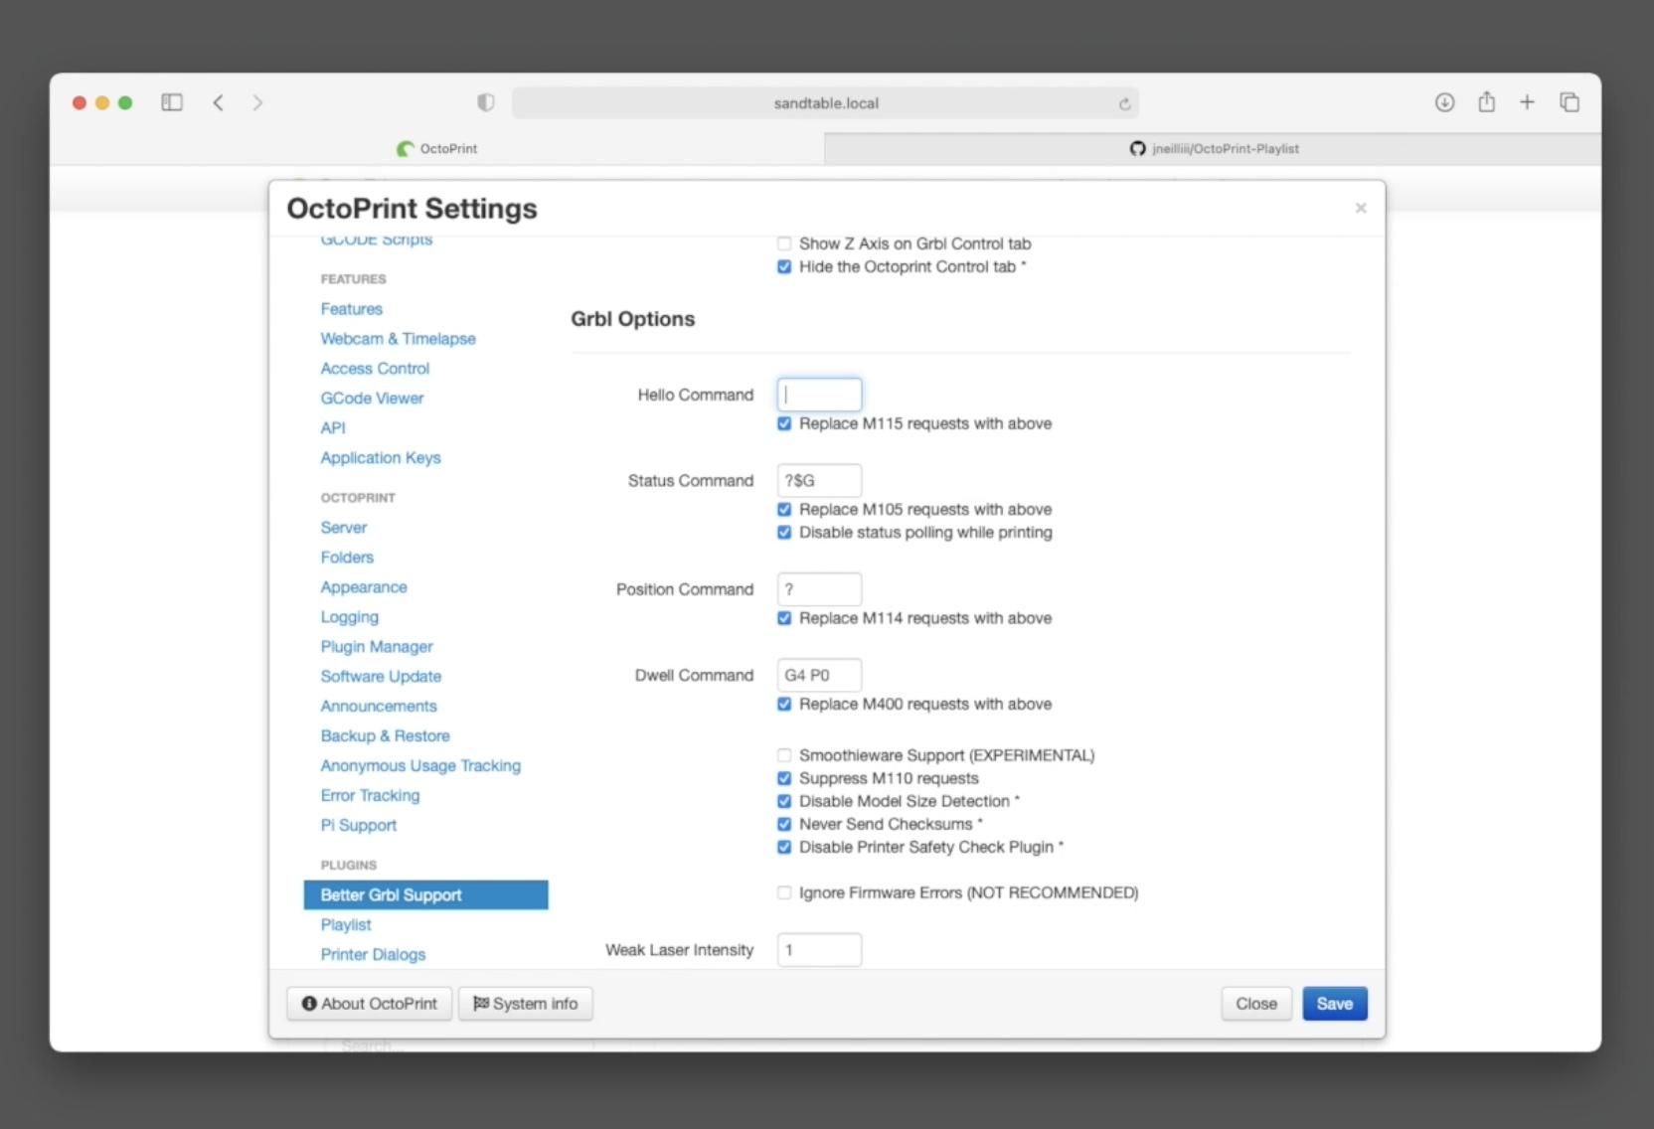1654x1129 pixels.
Task: Show tab overview icon
Action: [1570, 102]
